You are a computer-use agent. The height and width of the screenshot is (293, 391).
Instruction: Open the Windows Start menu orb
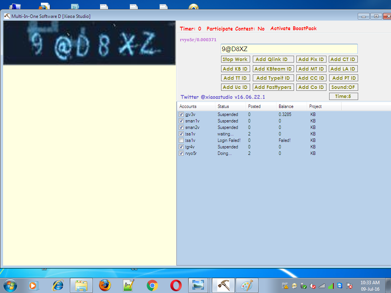click(x=10, y=285)
